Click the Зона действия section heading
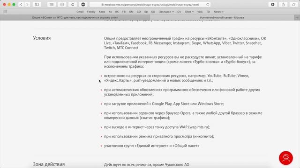Viewport: 300px width, 168px height. pos(49,164)
